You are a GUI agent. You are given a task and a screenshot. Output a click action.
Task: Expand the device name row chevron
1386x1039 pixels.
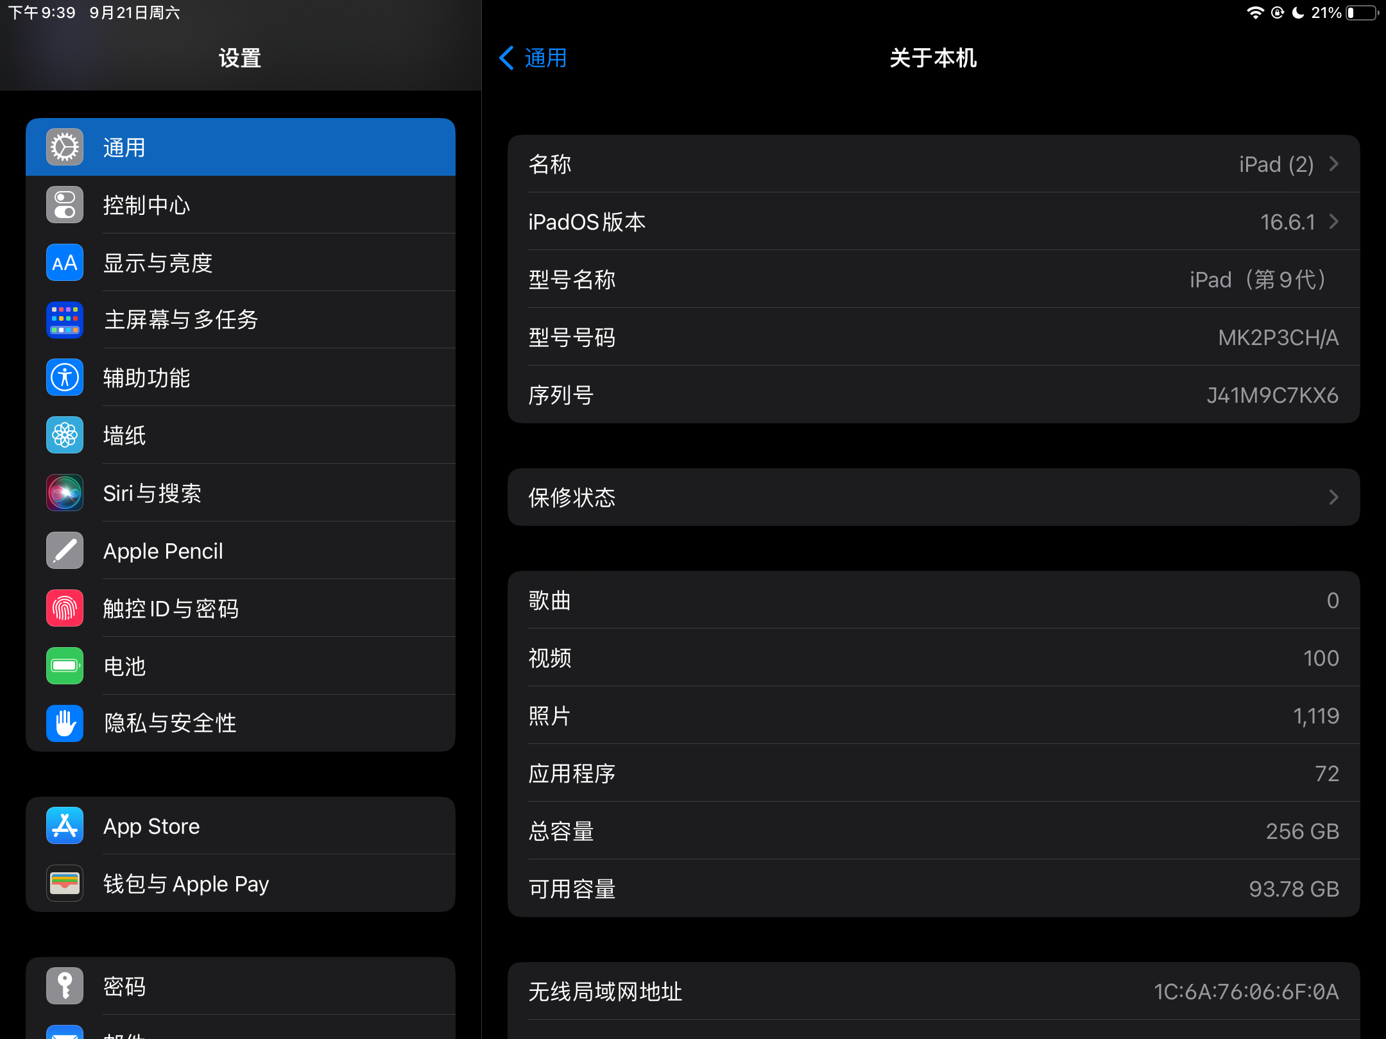click(x=1334, y=164)
